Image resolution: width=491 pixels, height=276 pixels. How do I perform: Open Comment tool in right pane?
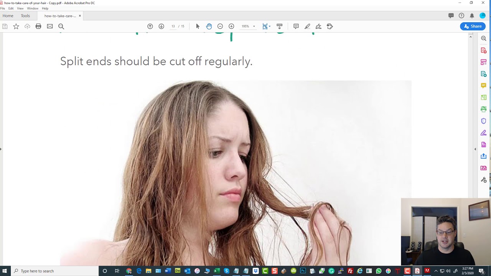[x=484, y=85]
